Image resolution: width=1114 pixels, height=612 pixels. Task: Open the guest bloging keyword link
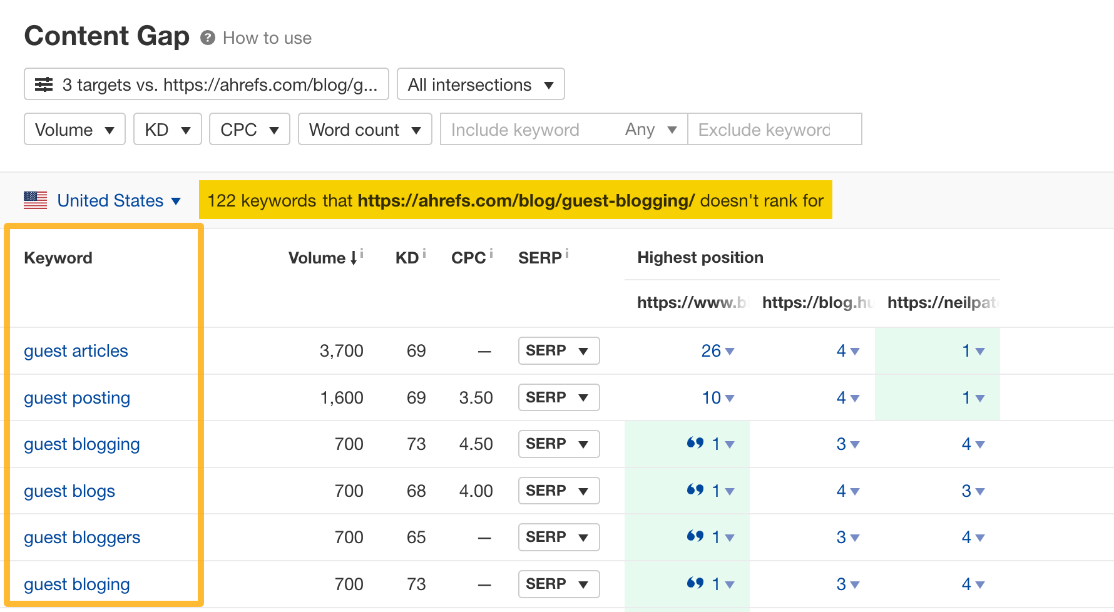tap(77, 584)
